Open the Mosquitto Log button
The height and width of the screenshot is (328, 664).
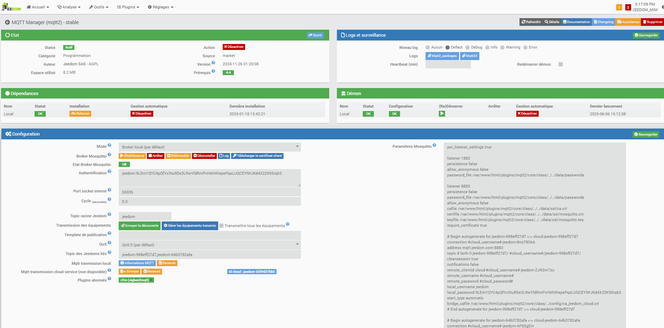click(224, 156)
